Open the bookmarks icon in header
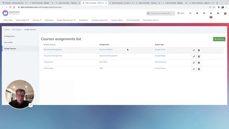Image resolution: width=229 pixels, height=129 pixels. [197, 13]
